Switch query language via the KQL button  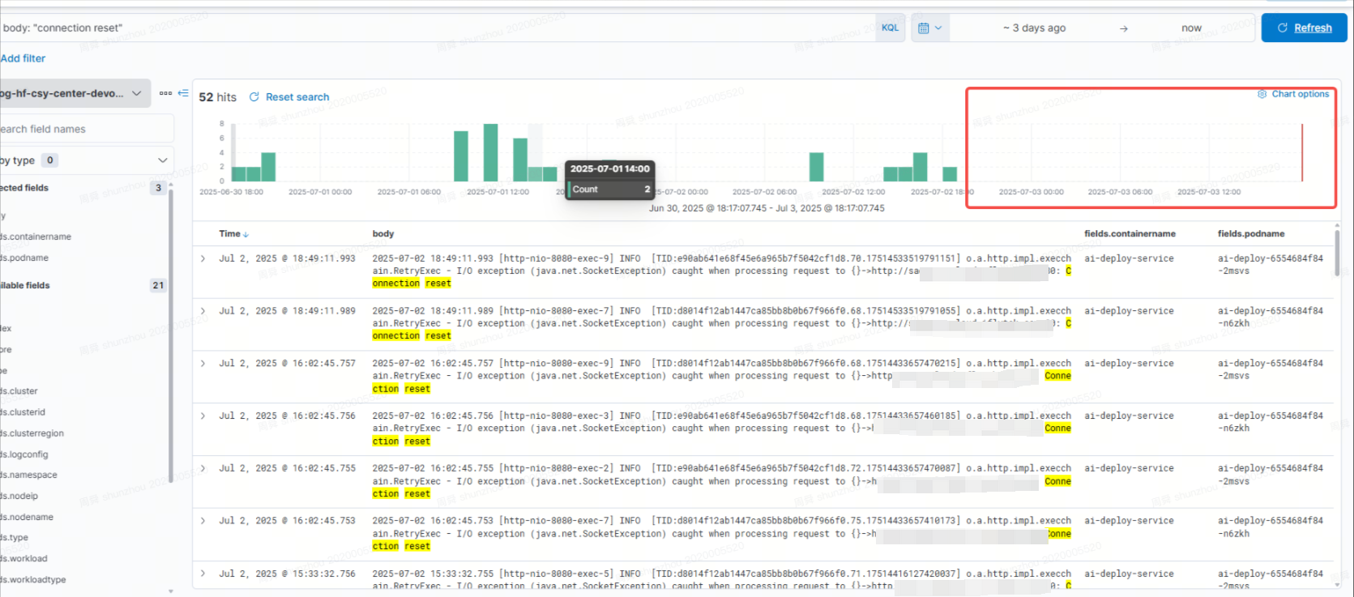tap(890, 28)
